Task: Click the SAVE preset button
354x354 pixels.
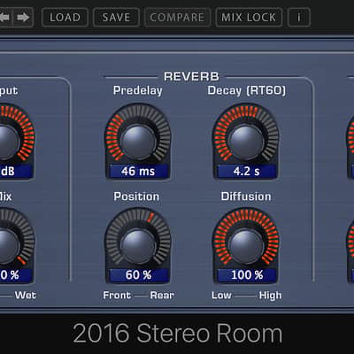Action: 116,18
